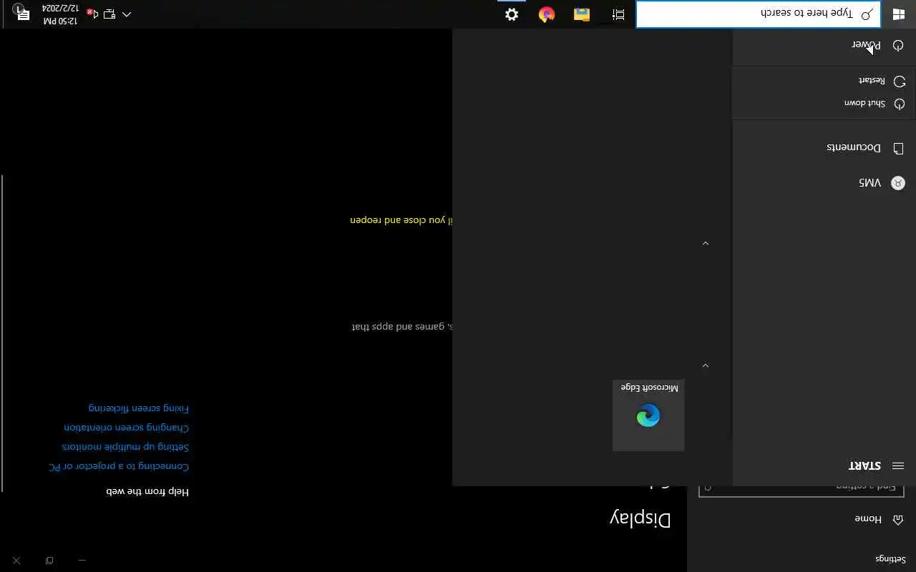
Task: Open the notification Action Center icon
Action: click(21, 14)
